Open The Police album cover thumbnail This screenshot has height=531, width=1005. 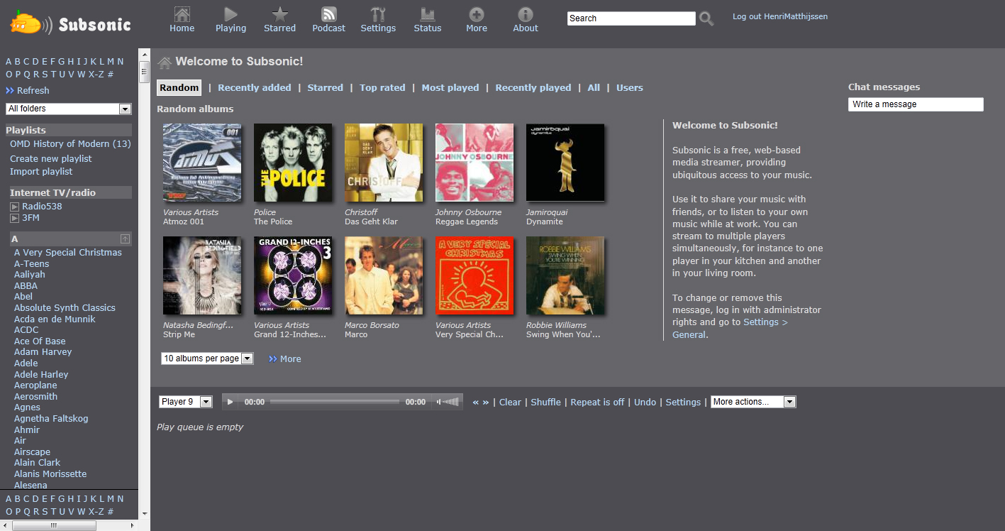click(x=293, y=163)
